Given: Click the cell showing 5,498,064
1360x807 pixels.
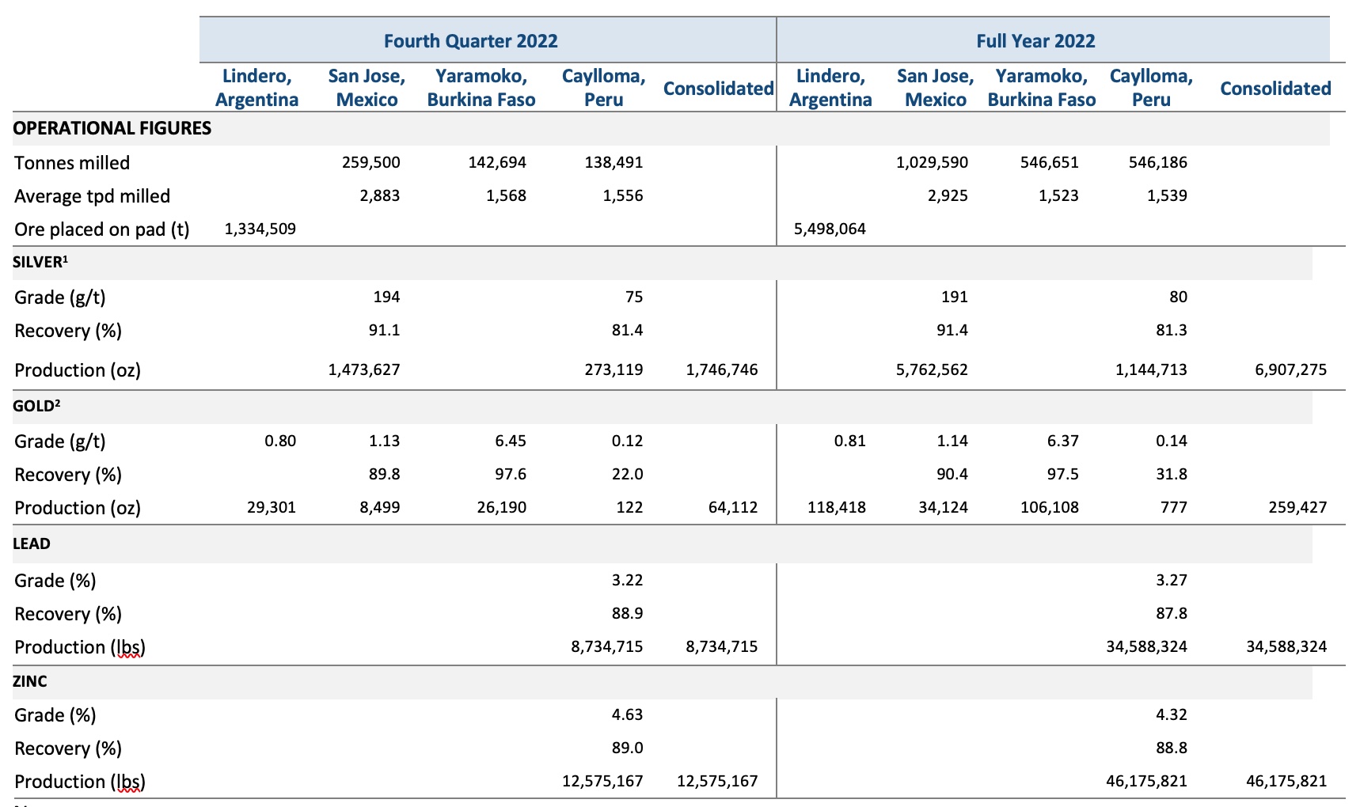Looking at the screenshot, I should 830,229.
